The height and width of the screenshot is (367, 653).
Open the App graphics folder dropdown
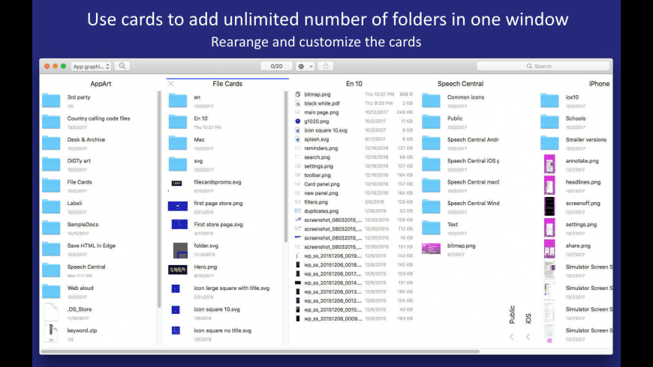pyautogui.click(x=92, y=67)
